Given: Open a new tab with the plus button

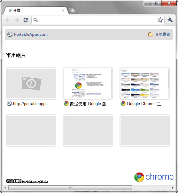Looking at the screenshot, I should click(x=73, y=11).
